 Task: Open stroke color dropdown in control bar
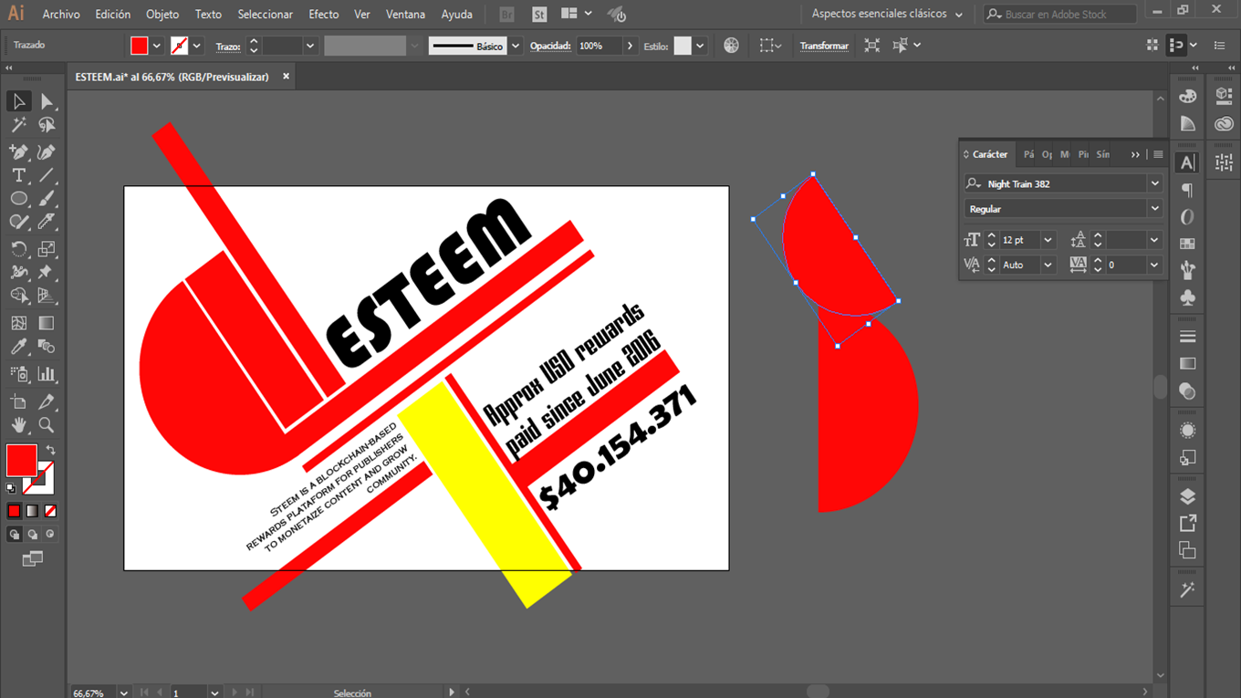(x=197, y=46)
